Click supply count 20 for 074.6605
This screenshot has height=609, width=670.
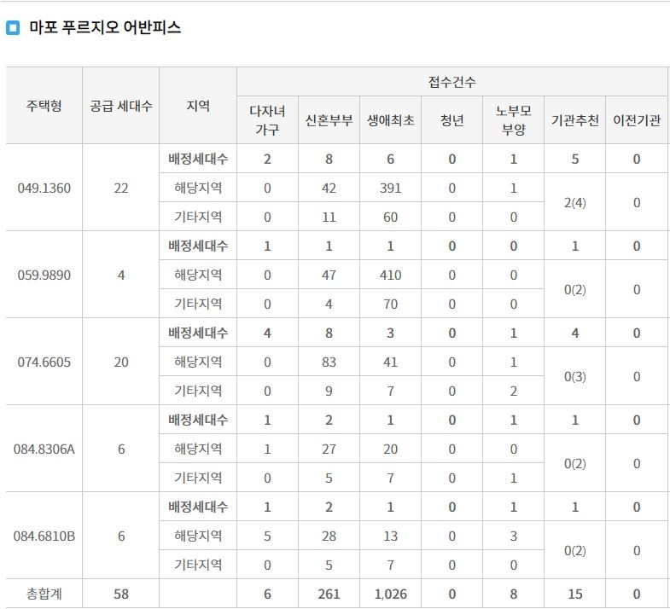[121, 362]
